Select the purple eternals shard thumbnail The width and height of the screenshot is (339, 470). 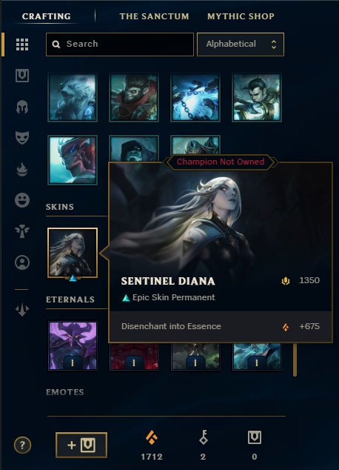[x=73, y=345]
